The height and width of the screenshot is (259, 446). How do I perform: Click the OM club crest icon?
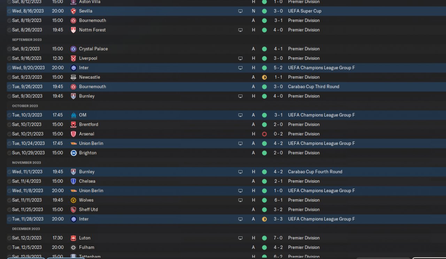click(73, 115)
